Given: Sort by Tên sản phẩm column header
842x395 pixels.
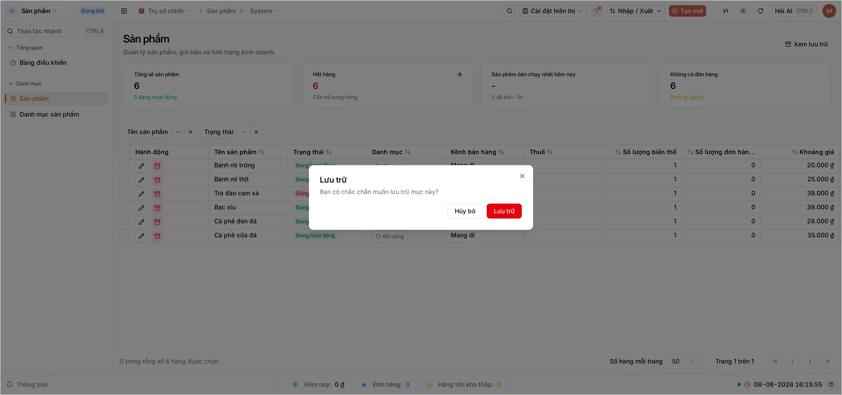Looking at the screenshot, I should [x=239, y=152].
